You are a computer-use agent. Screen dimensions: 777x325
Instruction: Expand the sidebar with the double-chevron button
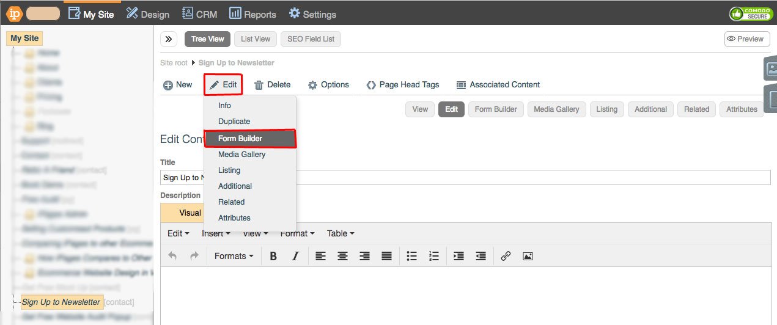169,39
